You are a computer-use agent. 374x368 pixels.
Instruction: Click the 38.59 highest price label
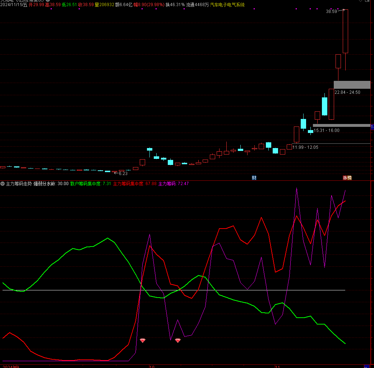[x=331, y=11]
